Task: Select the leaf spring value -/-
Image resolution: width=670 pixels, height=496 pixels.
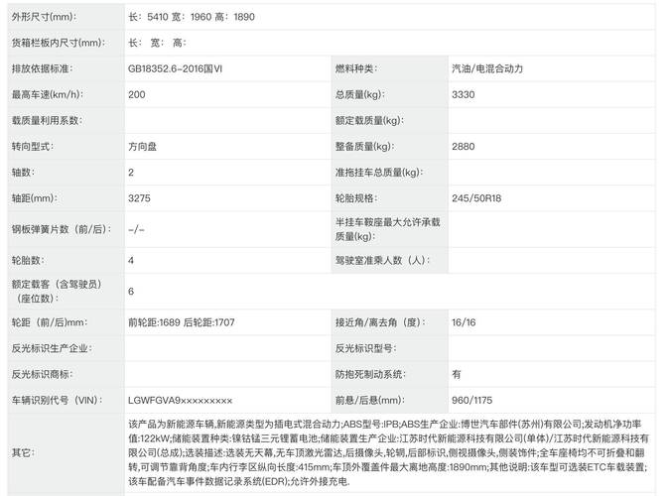Action: point(136,229)
